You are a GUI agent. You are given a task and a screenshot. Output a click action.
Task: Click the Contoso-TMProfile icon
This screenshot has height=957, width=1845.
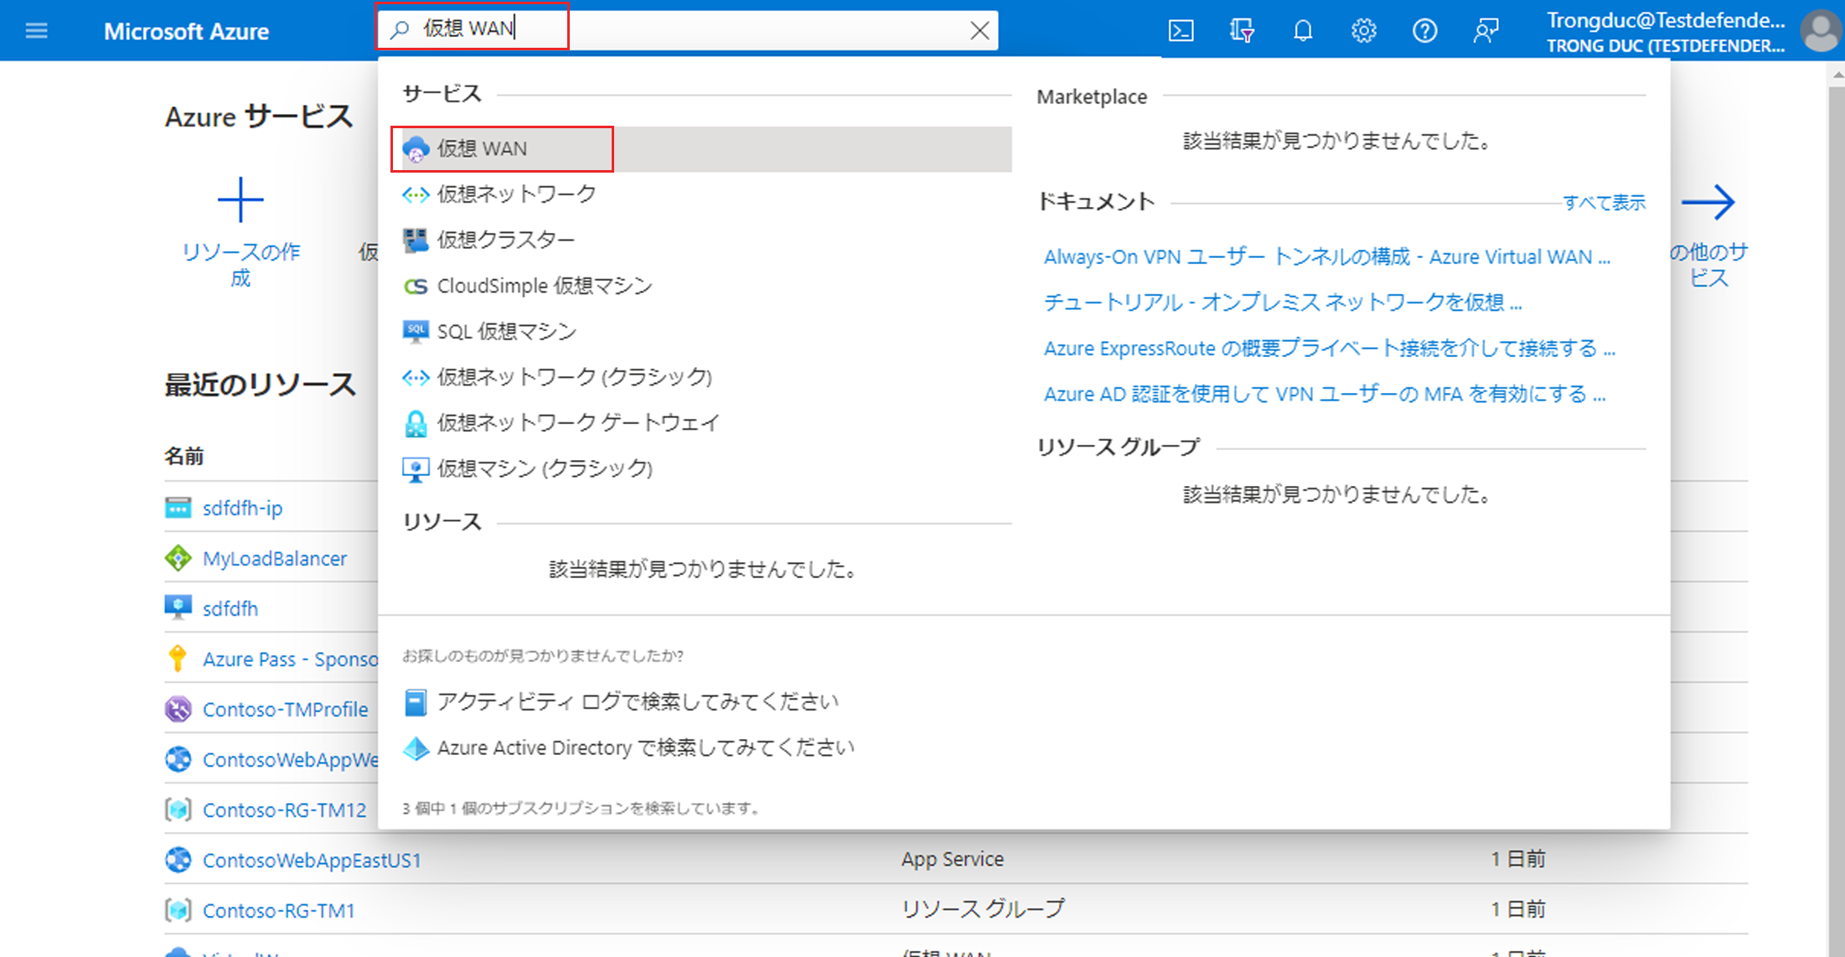[x=178, y=709]
